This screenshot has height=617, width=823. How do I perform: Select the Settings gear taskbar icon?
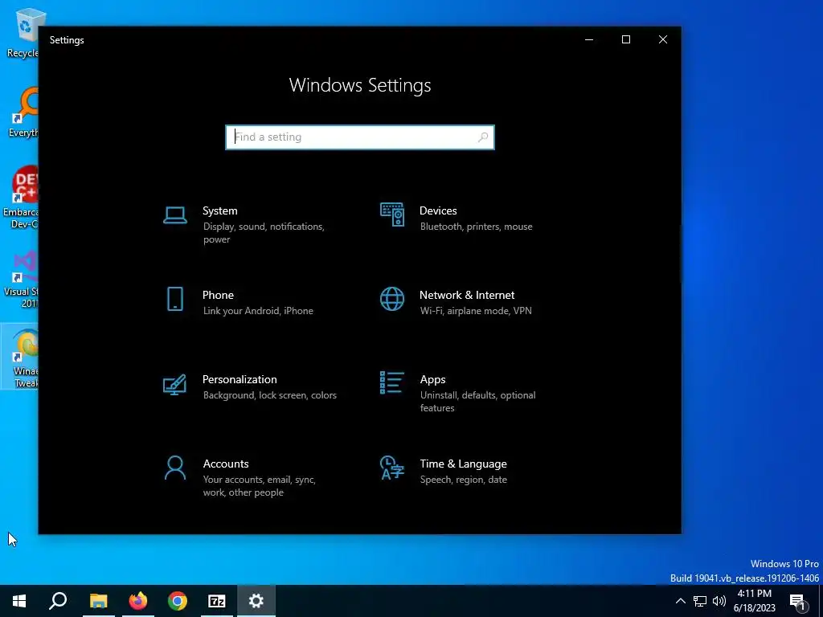256,601
